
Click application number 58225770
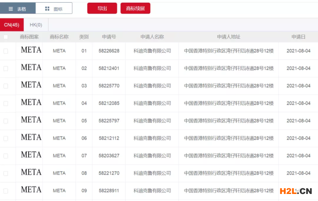[109, 86]
